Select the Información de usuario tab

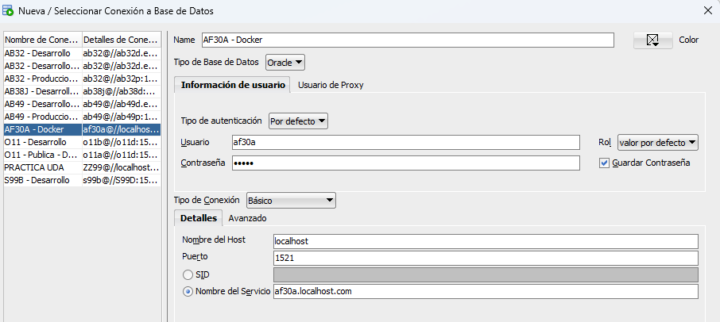(x=232, y=85)
